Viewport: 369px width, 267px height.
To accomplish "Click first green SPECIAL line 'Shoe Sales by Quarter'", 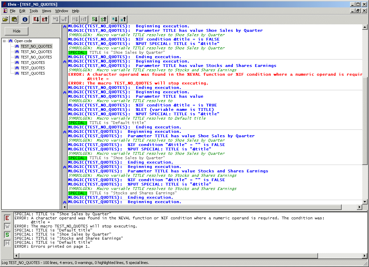I will tap(117, 52).
